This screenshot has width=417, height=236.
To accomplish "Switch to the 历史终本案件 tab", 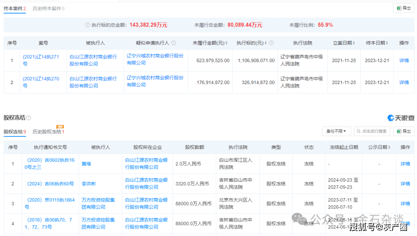I will [48, 8].
